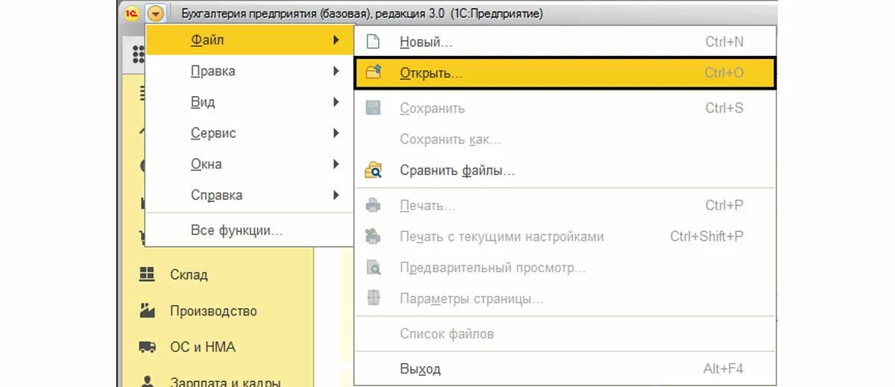Open the Производство section in sidebar

tap(213, 311)
